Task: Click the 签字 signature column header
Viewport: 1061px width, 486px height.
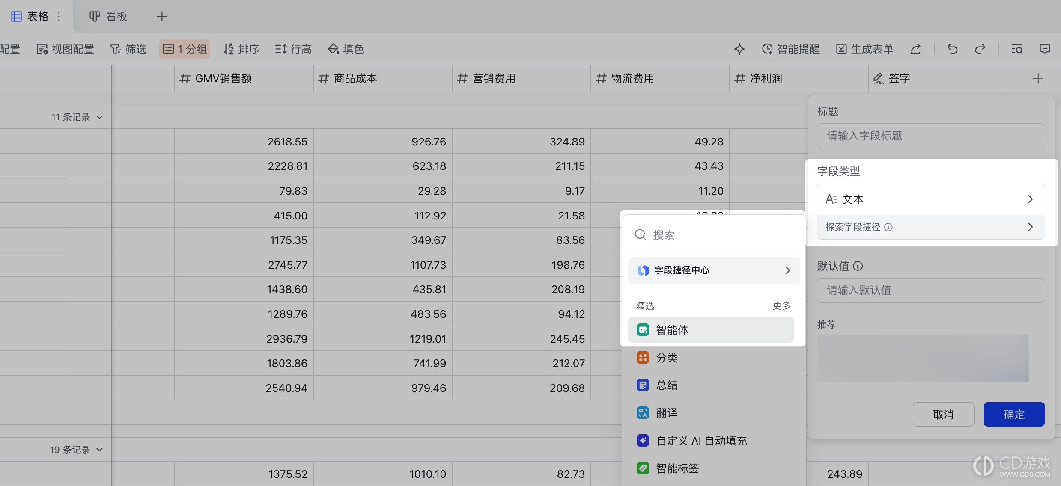Action: (x=938, y=78)
